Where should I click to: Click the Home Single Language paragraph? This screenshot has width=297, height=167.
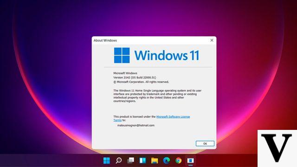tap(157, 96)
